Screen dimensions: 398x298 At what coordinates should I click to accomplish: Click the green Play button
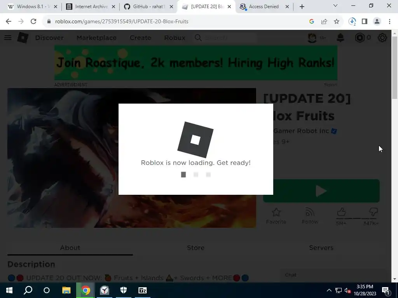(321, 191)
